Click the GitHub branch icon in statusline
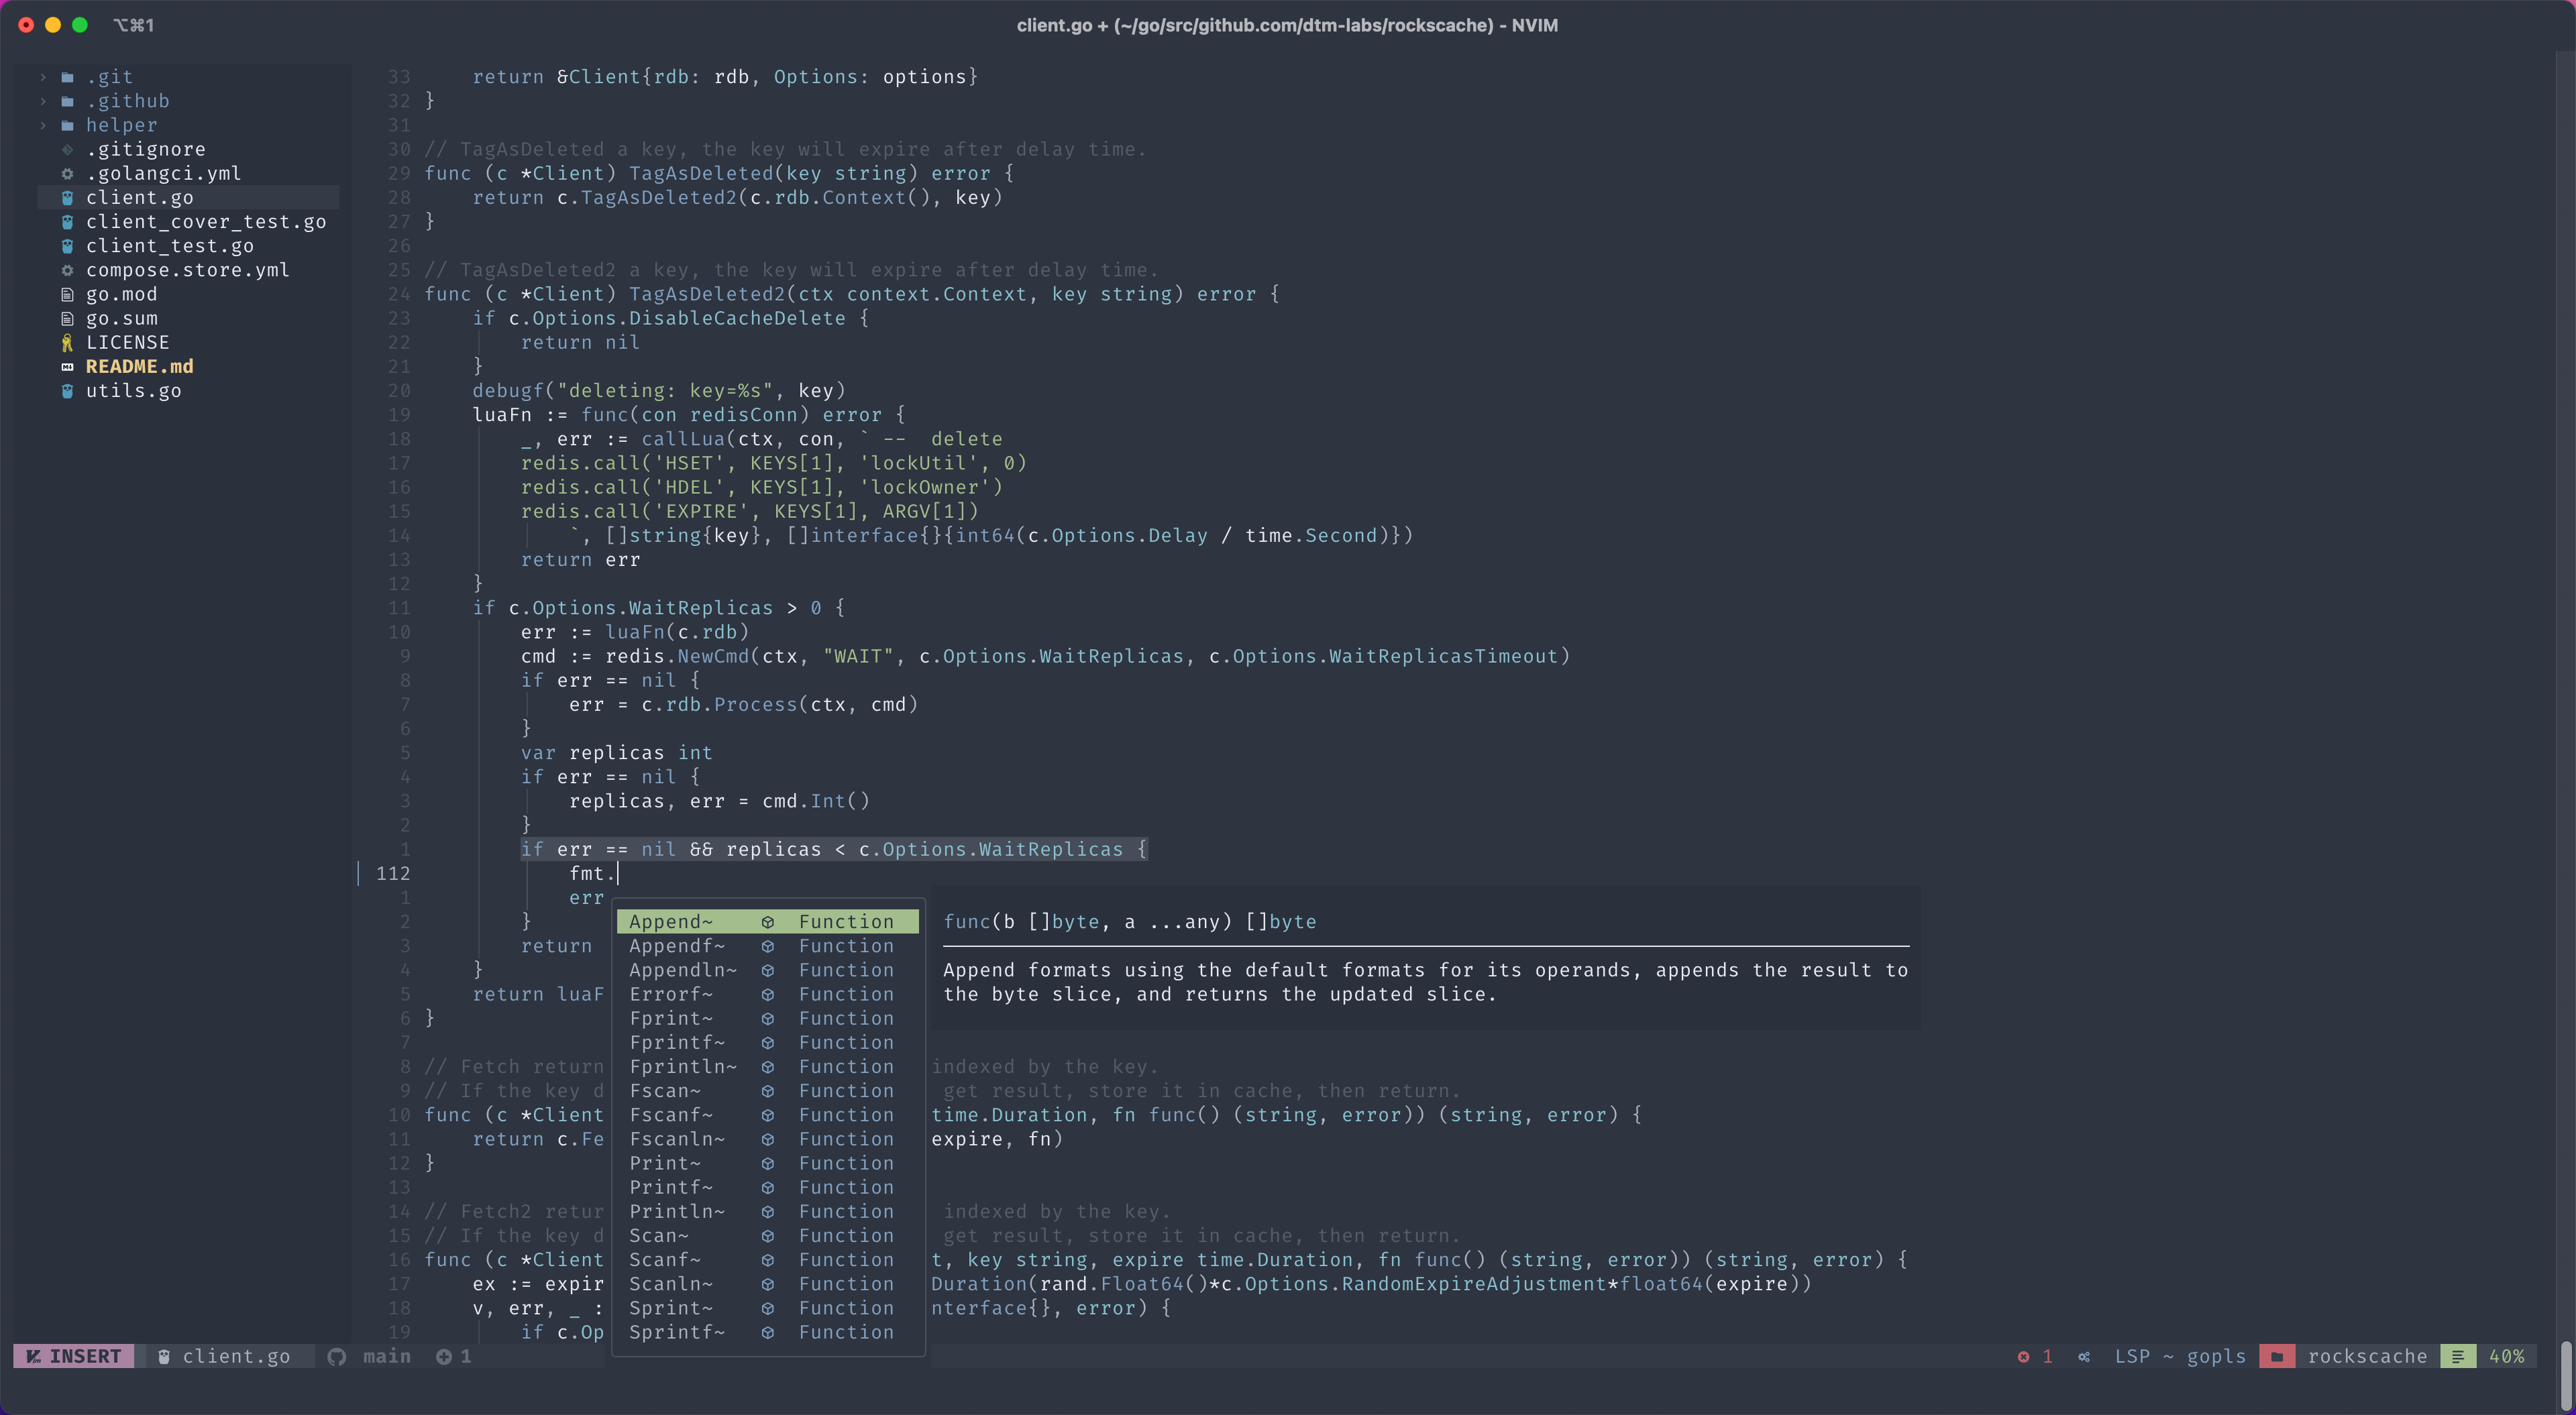The image size is (2576, 1415). coord(337,1357)
